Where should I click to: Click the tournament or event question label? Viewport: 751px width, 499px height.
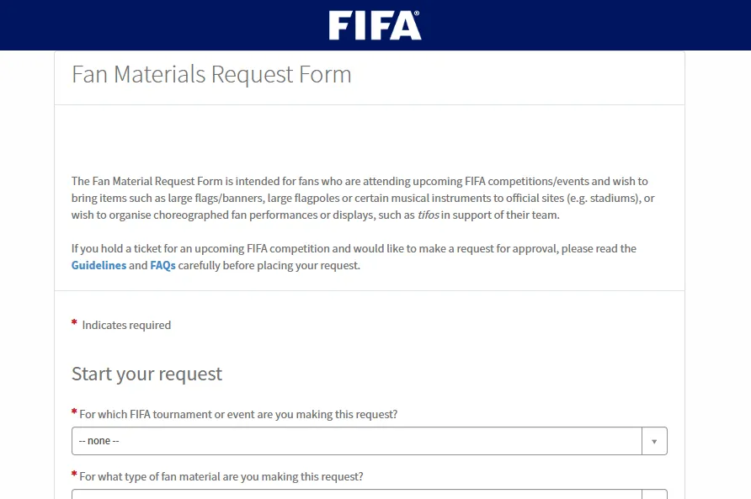[238, 415]
